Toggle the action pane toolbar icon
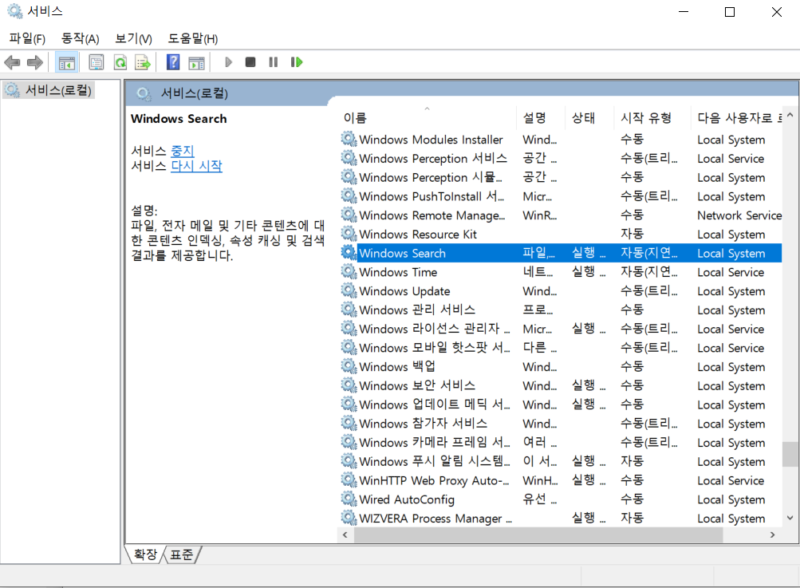 (196, 62)
